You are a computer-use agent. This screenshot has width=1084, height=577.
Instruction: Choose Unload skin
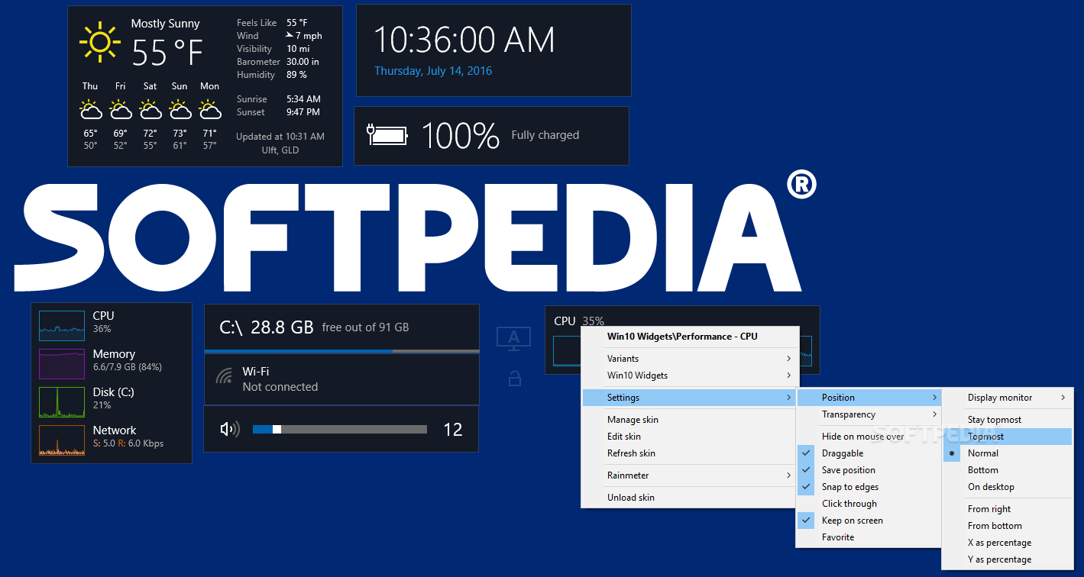click(x=691, y=498)
